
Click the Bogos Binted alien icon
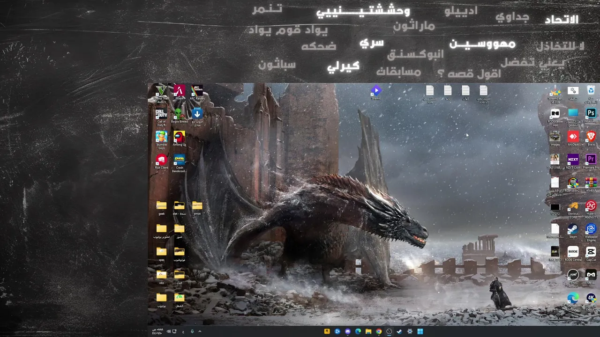tap(179, 116)
